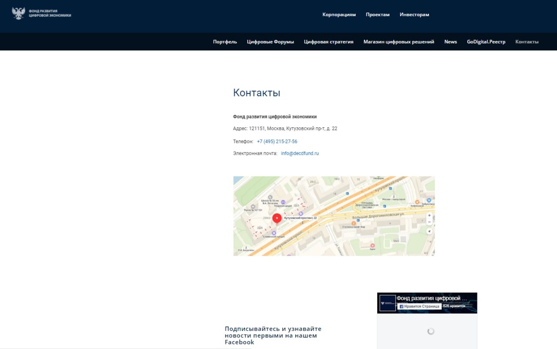Click the Подписывайтесь и узнавайте новости heading
This screenshot has height=349, width=557.
[x=273, y=336]
